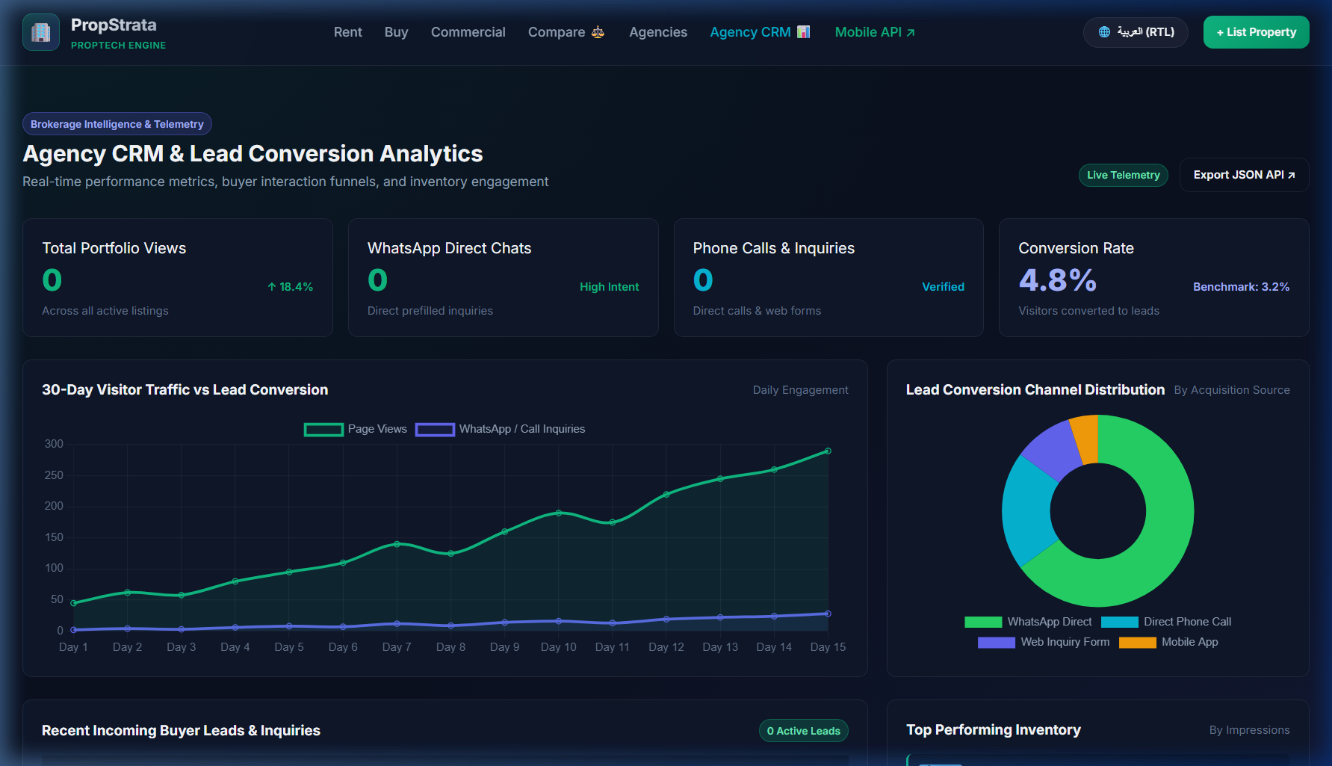Screen dimensions: 1332x766
Task: Click the arrow icon on Mobile API
Action: 911,32
